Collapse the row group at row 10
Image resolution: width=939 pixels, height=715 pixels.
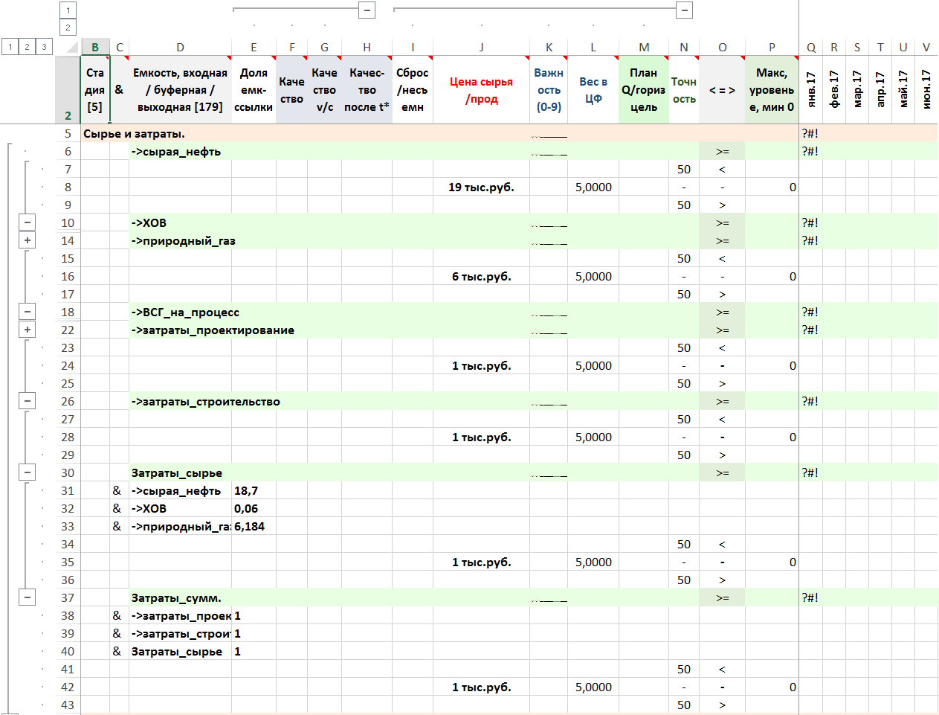coord(28,222)
